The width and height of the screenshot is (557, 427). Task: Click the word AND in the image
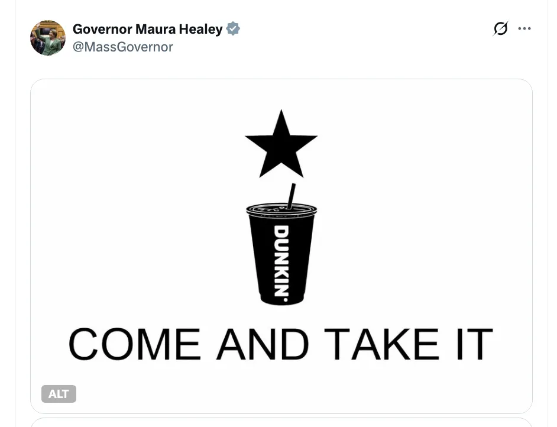point(263,344)
